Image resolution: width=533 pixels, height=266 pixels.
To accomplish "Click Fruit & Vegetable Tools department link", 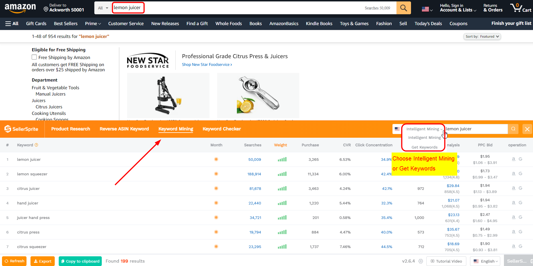I will point(55,88).
